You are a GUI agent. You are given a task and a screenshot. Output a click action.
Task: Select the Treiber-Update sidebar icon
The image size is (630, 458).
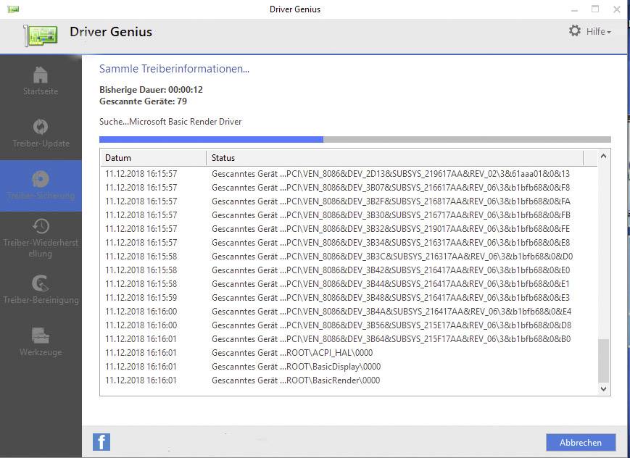click(41, 125)
